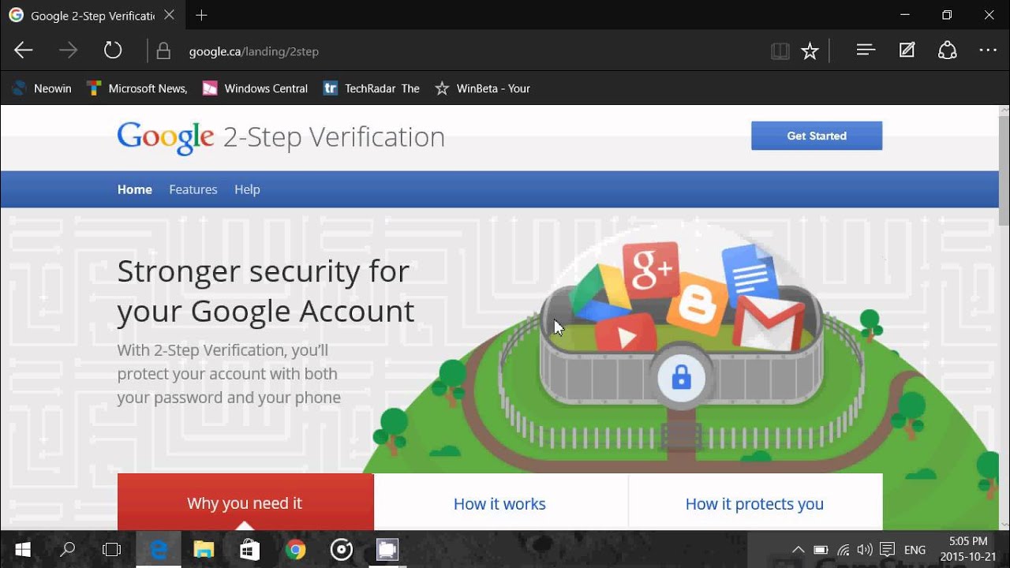The height and width of the screenshot is (568, 1010).
Task: Select Help in the navigation bar
Action: point(247,189)
